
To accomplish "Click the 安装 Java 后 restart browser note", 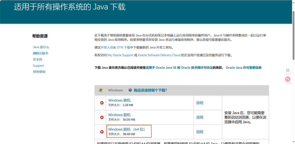I will coord(245,118).
